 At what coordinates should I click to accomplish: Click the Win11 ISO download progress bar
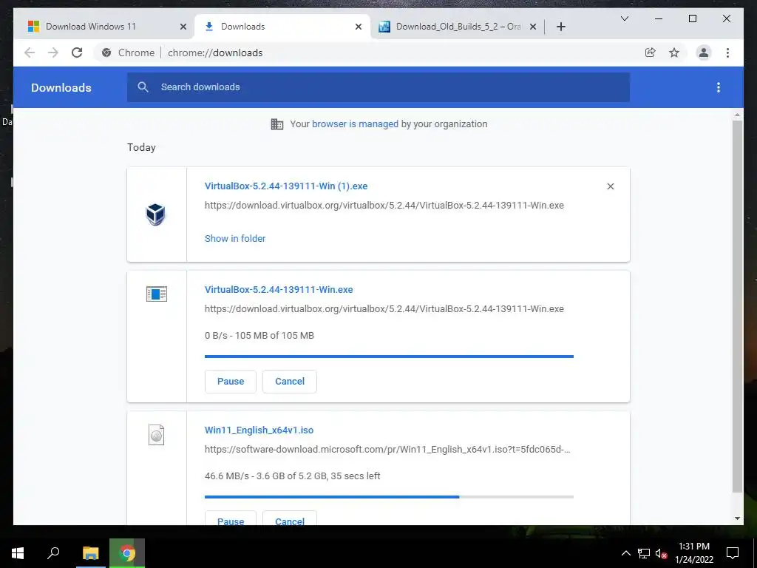point(389,496)
